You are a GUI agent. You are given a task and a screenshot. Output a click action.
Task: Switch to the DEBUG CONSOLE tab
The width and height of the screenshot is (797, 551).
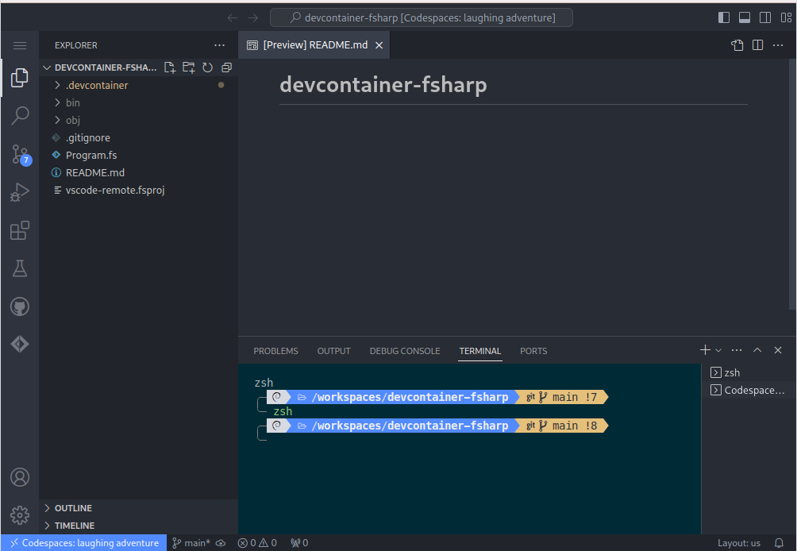[x=405, y=351]
